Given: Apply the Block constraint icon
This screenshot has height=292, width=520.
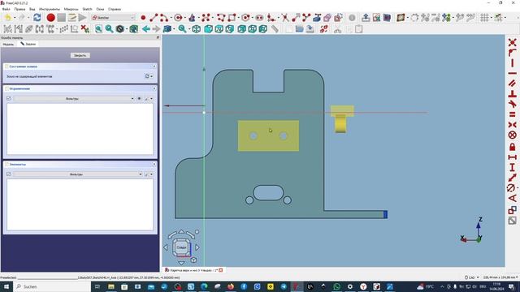Looking at the screenshot, I should tap(513, 135).
